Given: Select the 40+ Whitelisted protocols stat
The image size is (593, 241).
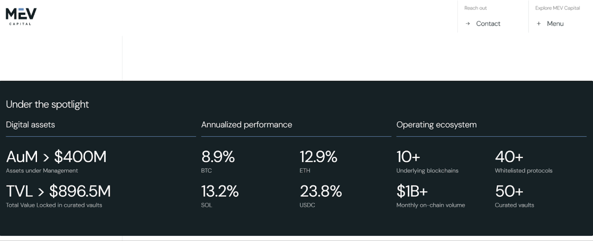Looking at the screenshot, I should click(x=509, y=157).
